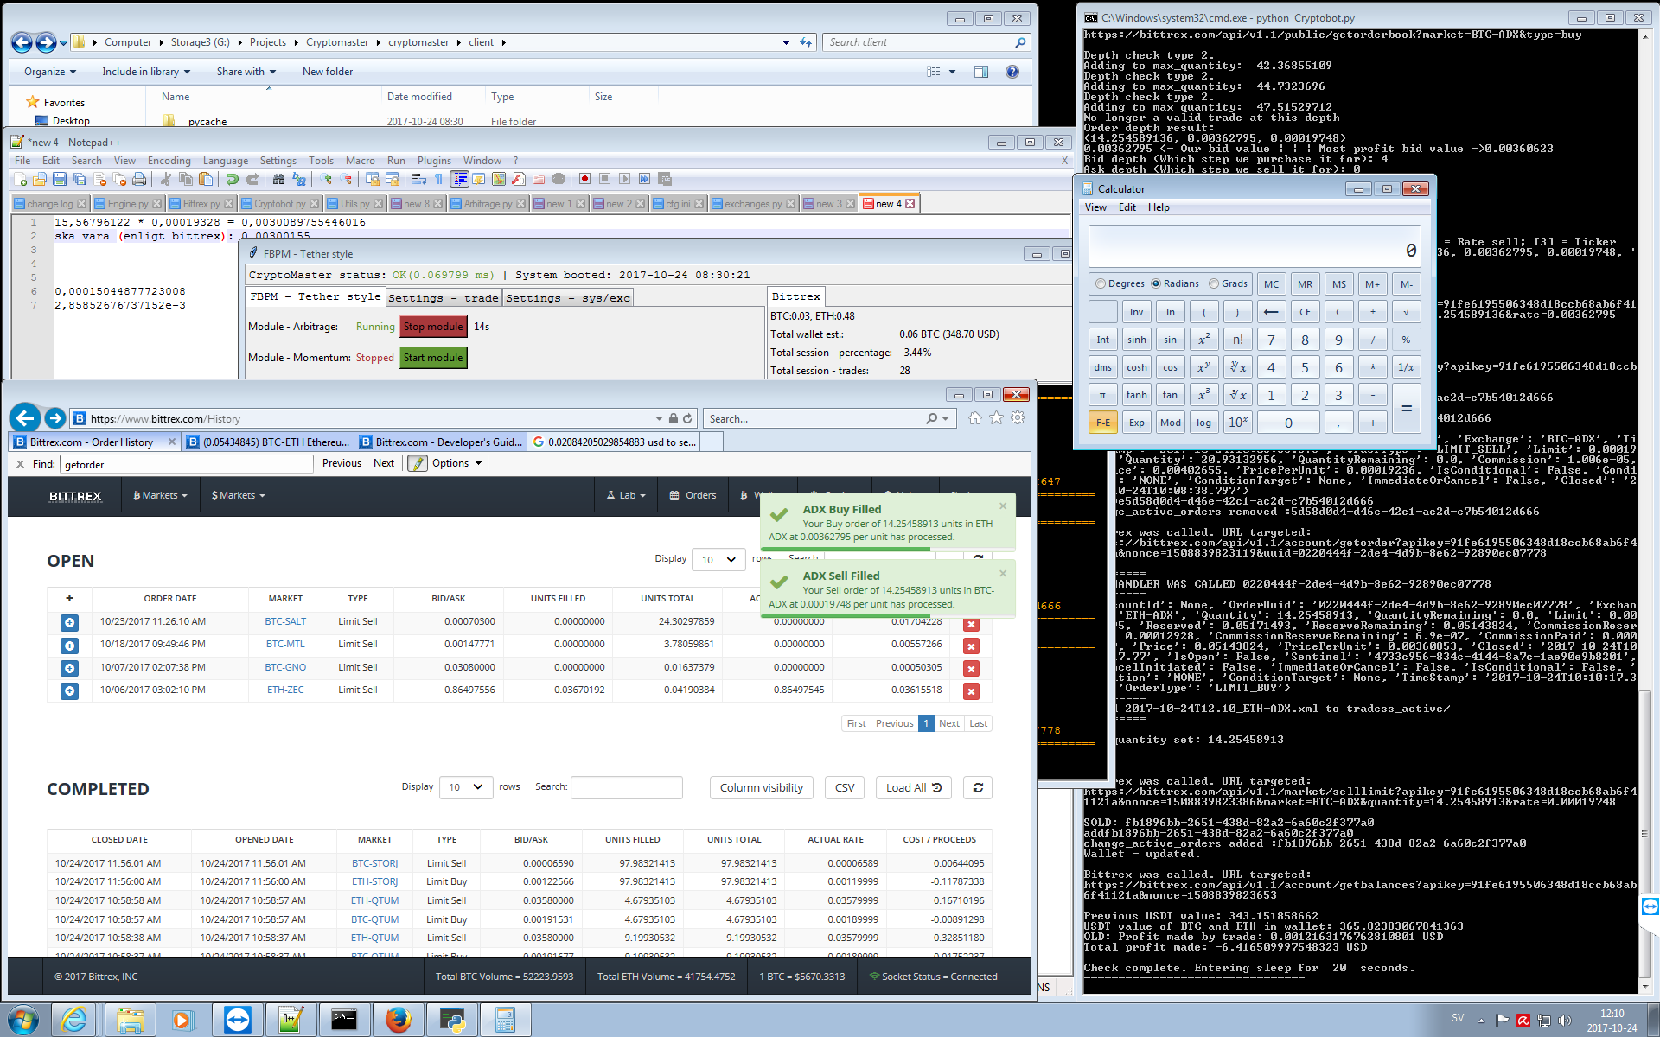Open the Lab dropdown in the Bittrex navbar

626,495
